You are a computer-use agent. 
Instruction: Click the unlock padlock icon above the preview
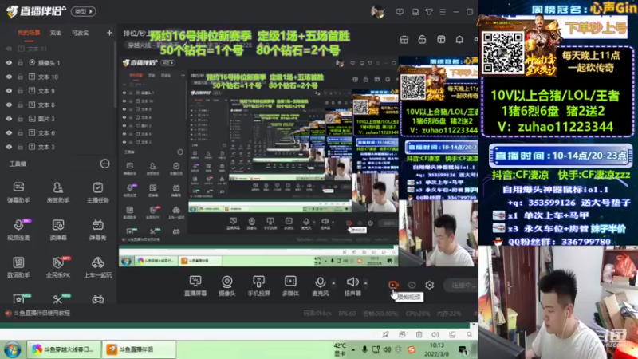(x=422, y=39)
